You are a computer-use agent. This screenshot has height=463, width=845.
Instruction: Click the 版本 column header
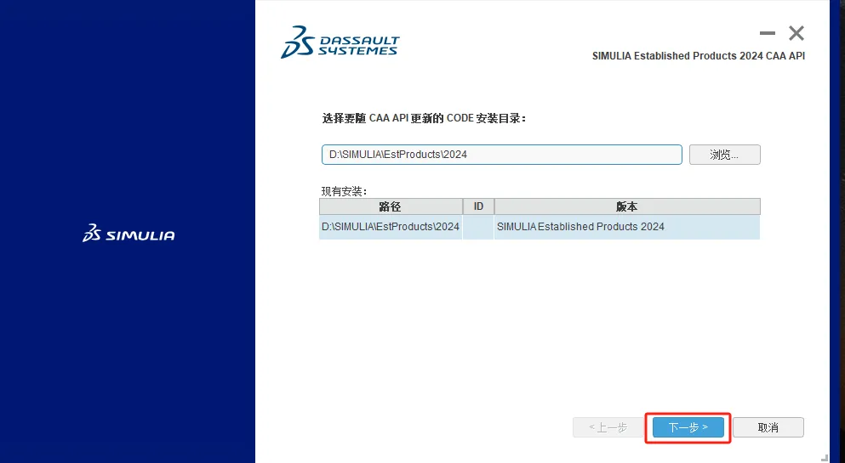pyautogui.click(x=627, y=206)
